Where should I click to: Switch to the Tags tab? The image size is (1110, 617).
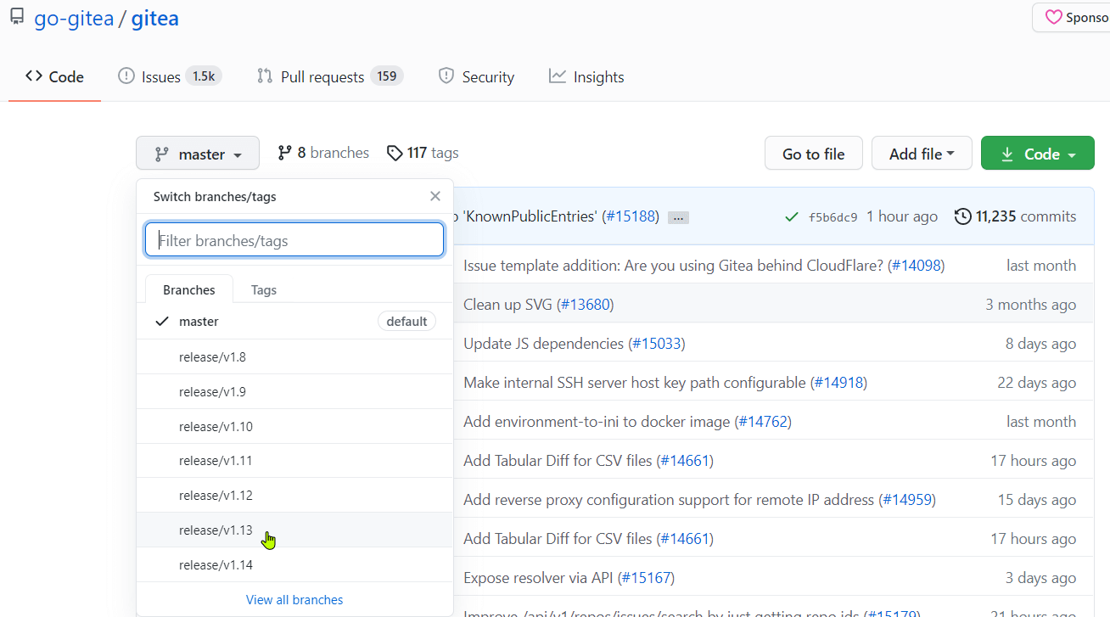[264, 290]
